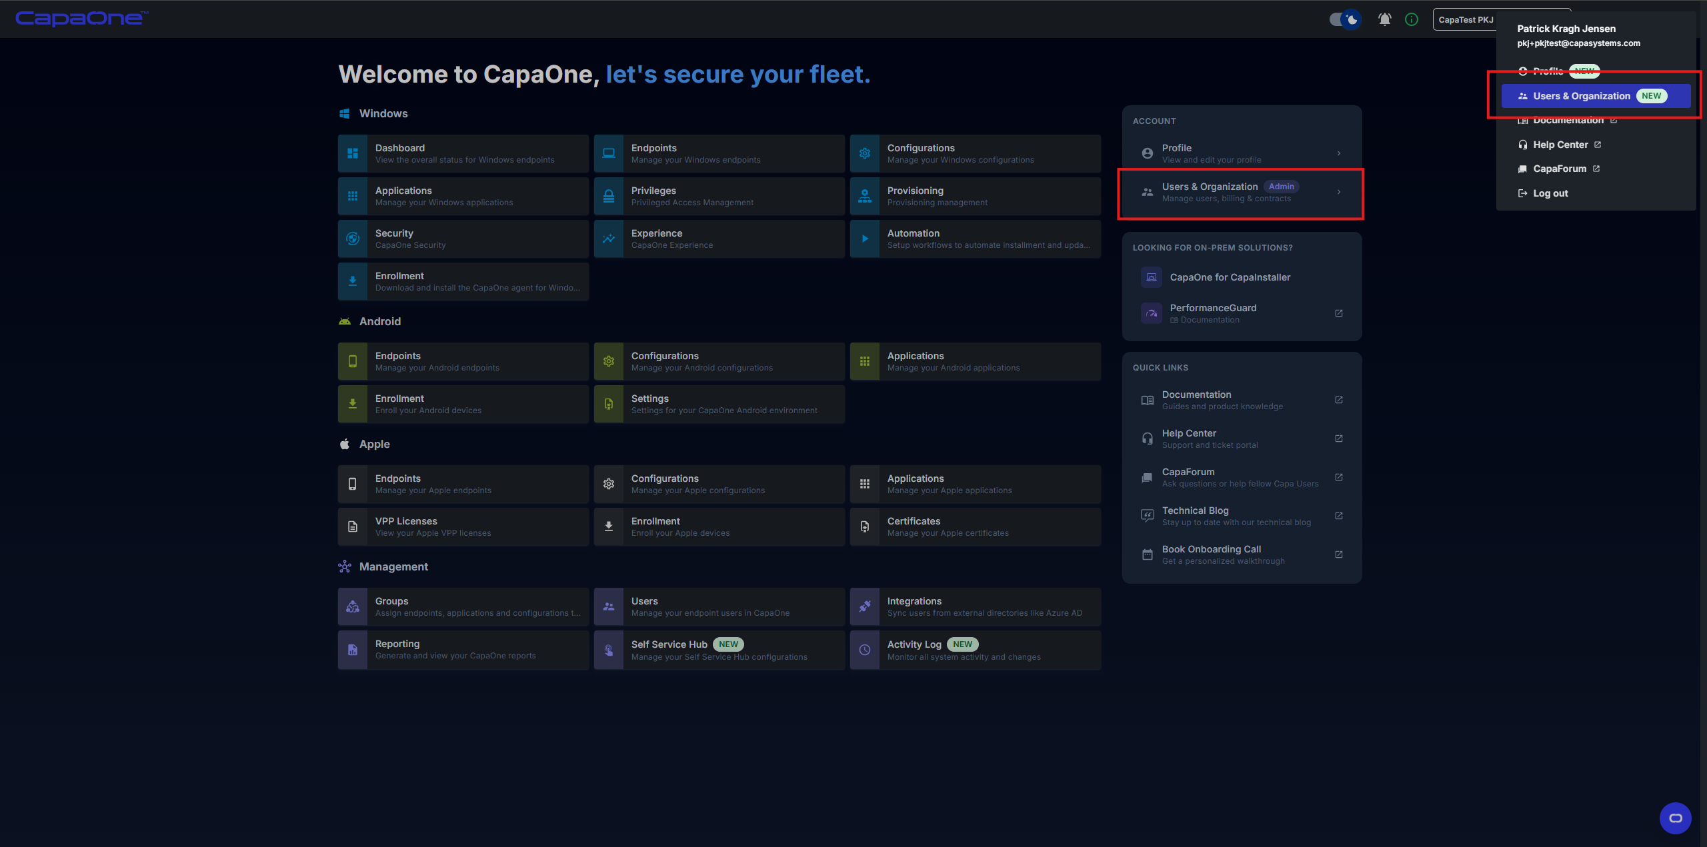Open the CapaTest PKJ organization selector
Screen dimensions: 1707x847
(1465, 19)
